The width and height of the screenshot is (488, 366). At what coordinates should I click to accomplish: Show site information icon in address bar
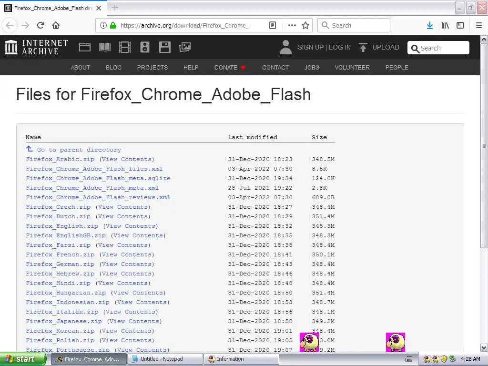pos(103,25)
